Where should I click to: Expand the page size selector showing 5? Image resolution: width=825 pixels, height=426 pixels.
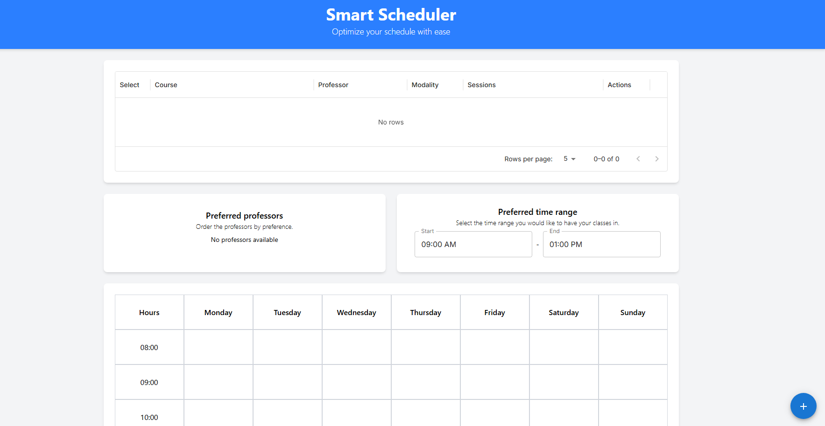point(569,158)
